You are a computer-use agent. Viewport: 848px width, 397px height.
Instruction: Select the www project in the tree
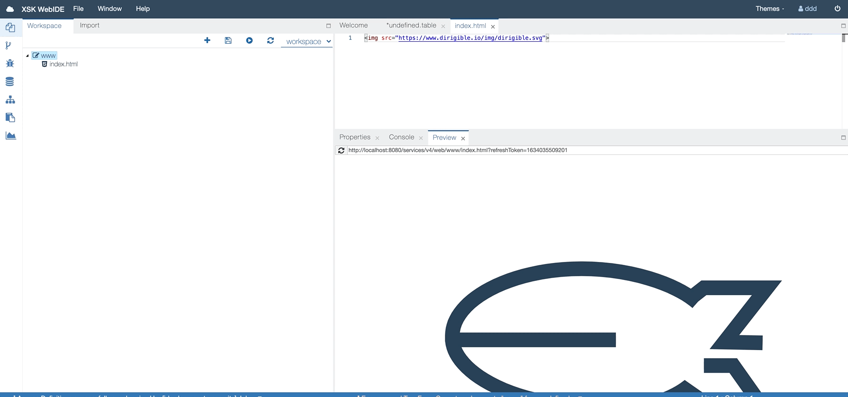pyautogui.click(x=45, y=56)
